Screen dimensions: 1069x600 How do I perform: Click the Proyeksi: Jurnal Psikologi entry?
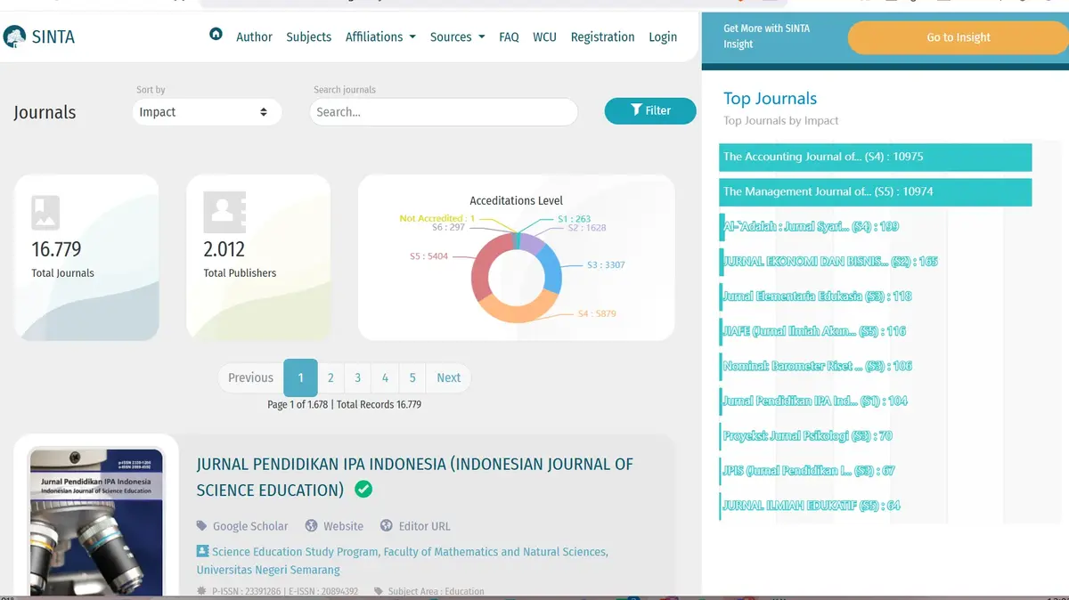(x=806, y=436)
